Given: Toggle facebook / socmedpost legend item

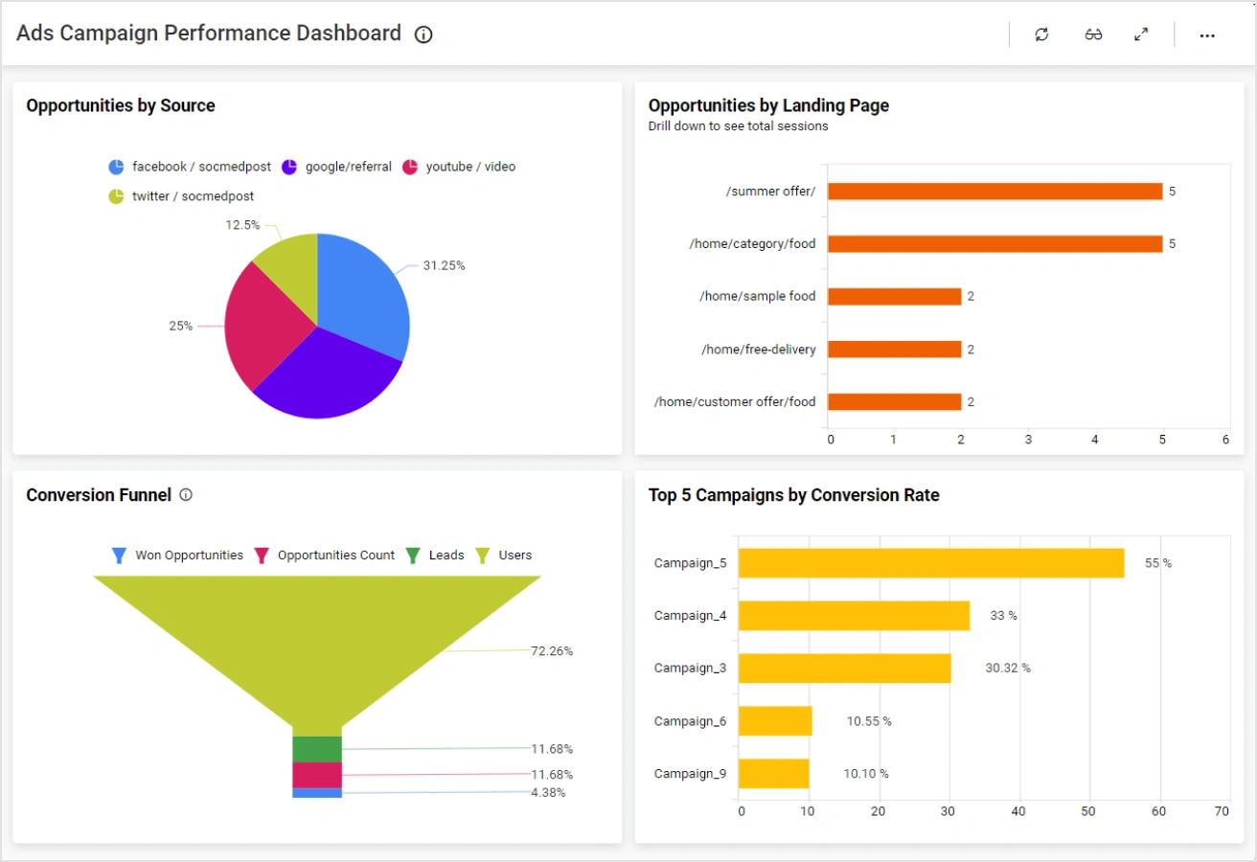Looking at the screenshot, I should [x=117, y=167].
